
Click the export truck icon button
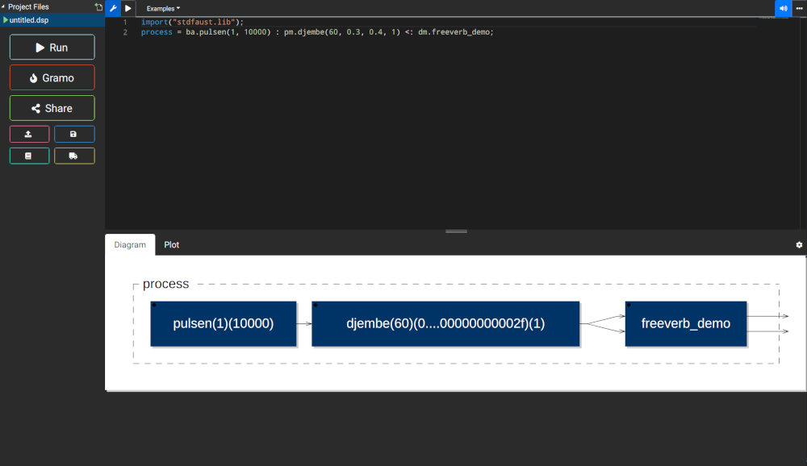74,156
